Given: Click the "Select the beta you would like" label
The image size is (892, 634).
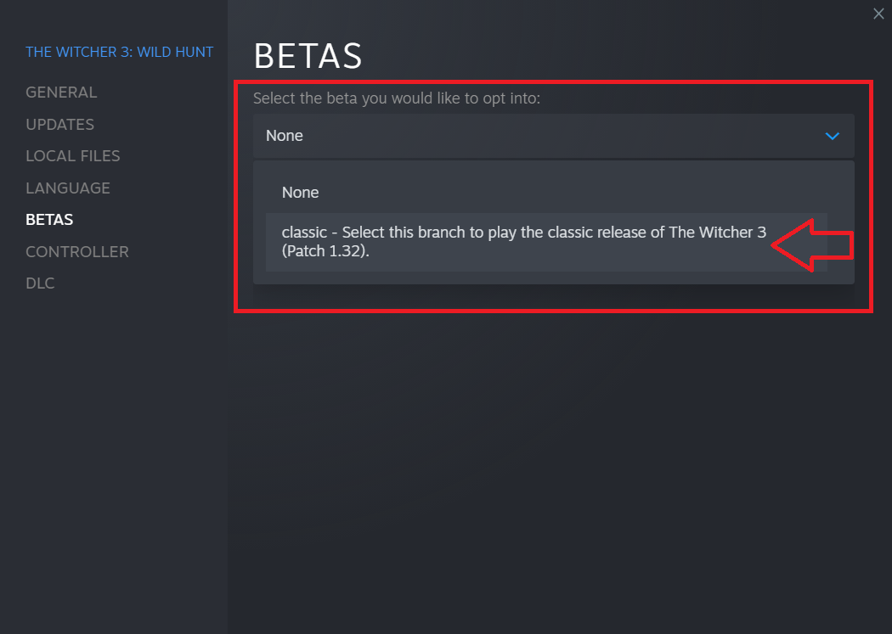Looking at the screenshot, I should point(397,98).
